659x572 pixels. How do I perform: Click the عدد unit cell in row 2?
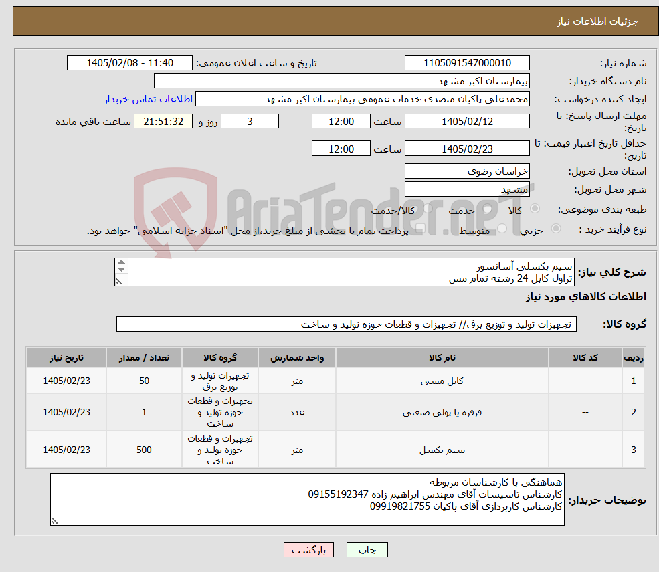[x=297, y=412]
